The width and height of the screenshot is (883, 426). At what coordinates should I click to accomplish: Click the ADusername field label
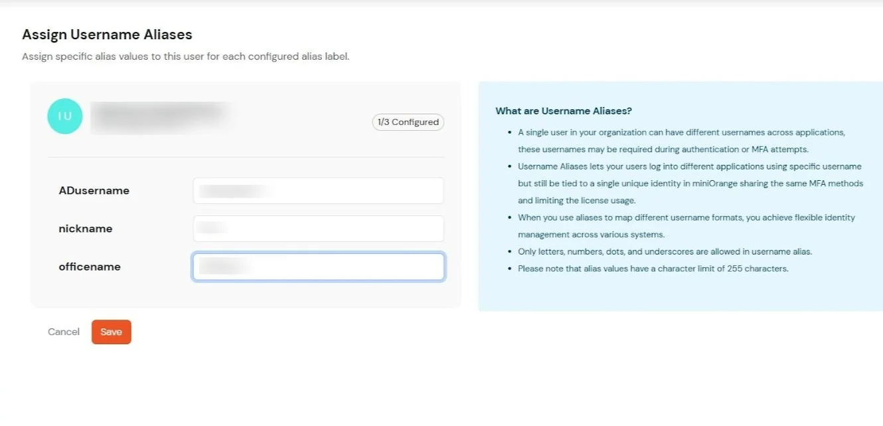[93, 190]
